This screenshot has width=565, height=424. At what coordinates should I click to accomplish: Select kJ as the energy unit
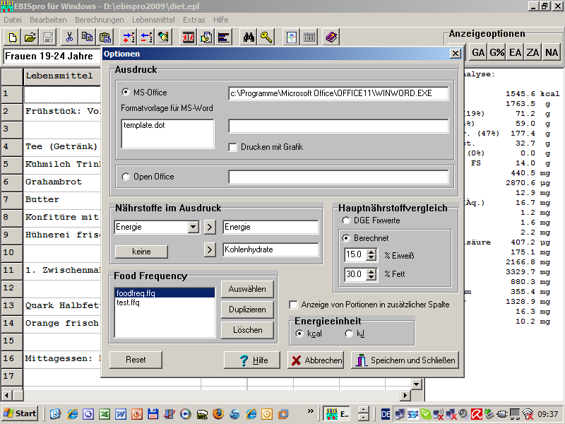(x=349, y=334)
